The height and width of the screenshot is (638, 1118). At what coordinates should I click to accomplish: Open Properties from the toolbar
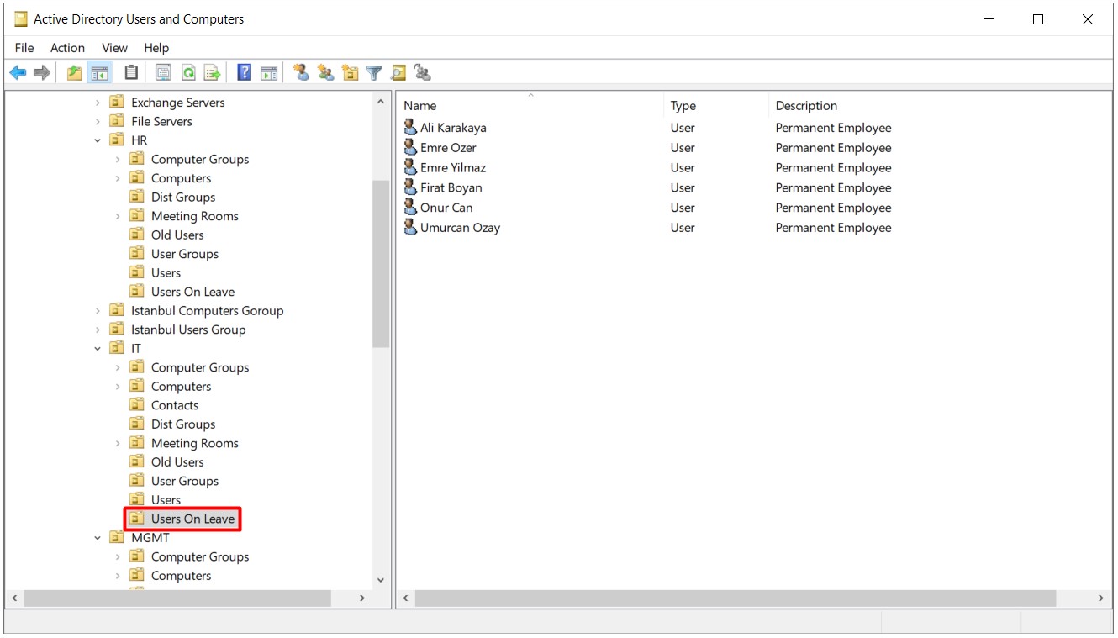coord(163,73)
